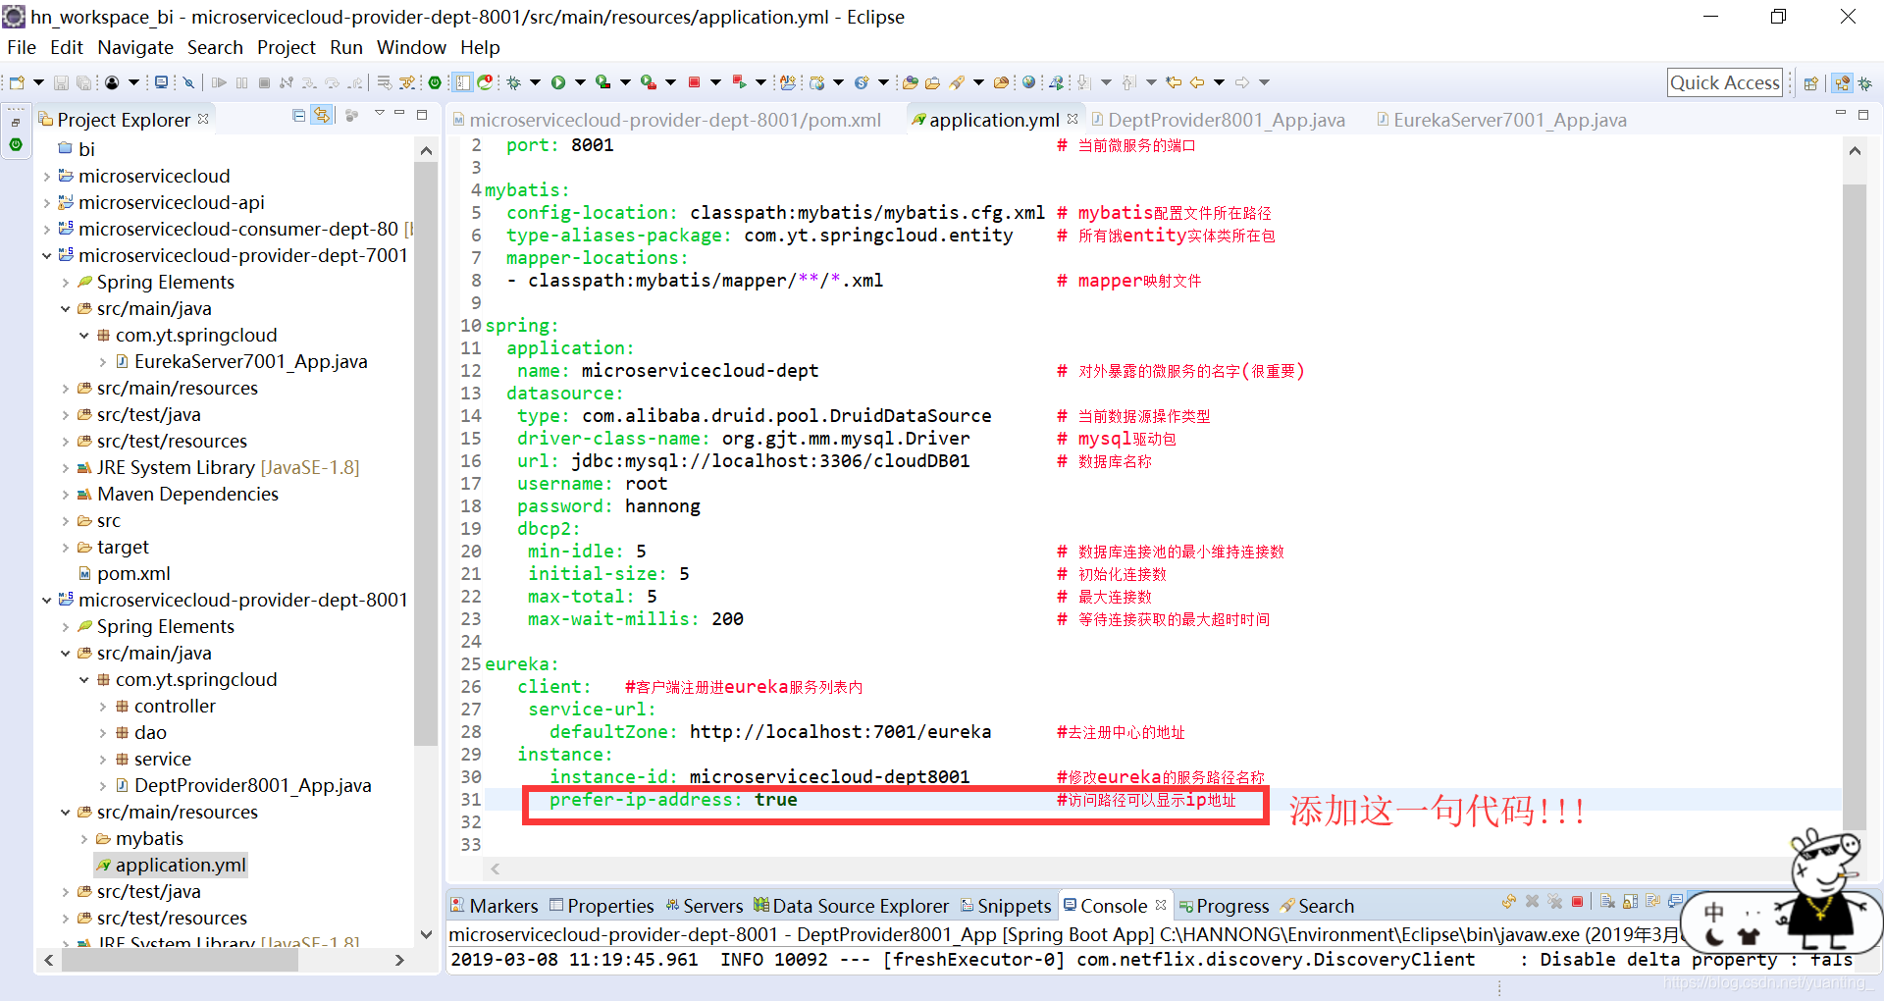Click the Save All toolbar icon
Image resolution: width=1884 pixels, height=1001 pixels.
coord(84,82)
